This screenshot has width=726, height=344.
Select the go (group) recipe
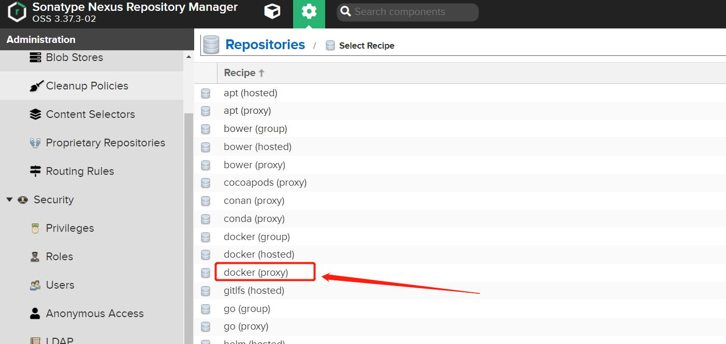[247, 309]
